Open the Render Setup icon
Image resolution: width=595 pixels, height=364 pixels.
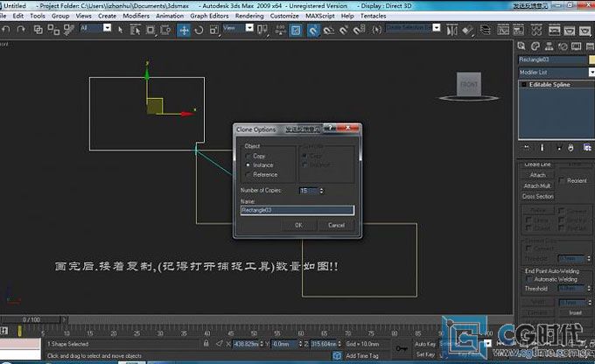click(x=555, y=30)
